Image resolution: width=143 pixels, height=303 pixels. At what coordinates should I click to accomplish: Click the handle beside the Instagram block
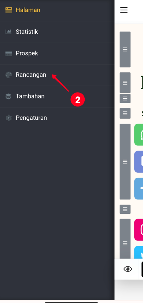tap(125, 239)
